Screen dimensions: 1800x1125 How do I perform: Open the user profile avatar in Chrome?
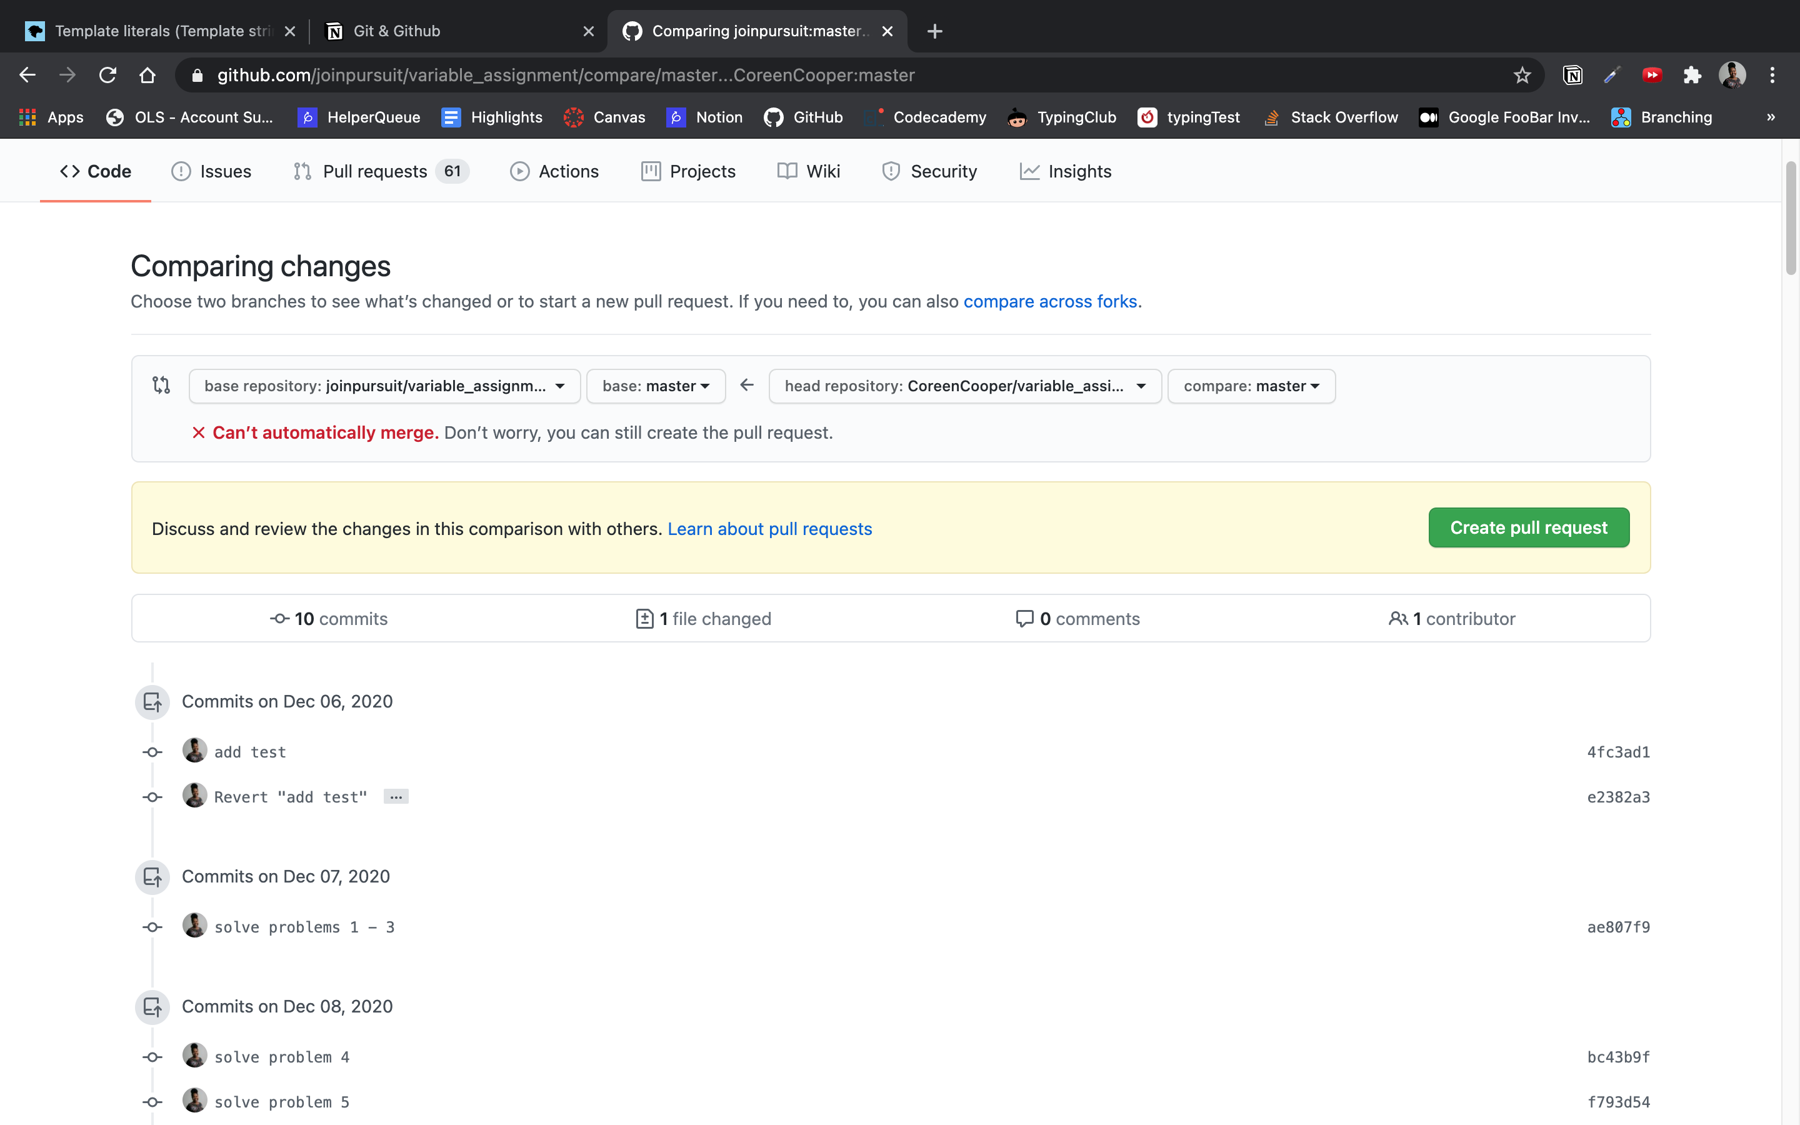click(1732, 75)
